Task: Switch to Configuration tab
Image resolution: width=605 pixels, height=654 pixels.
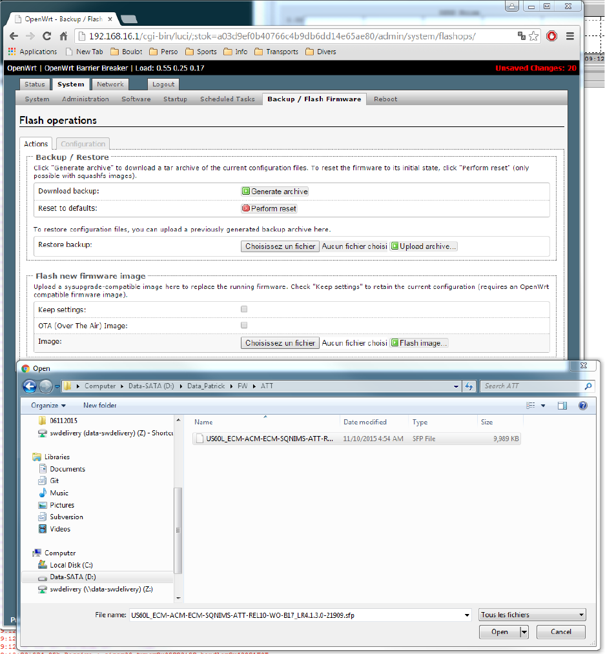Action: coord(83,143)
